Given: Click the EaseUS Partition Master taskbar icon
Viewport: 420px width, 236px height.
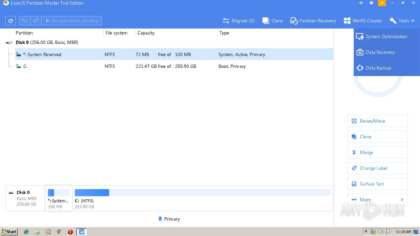Looking at the screenshot, I should pos(82,232).
